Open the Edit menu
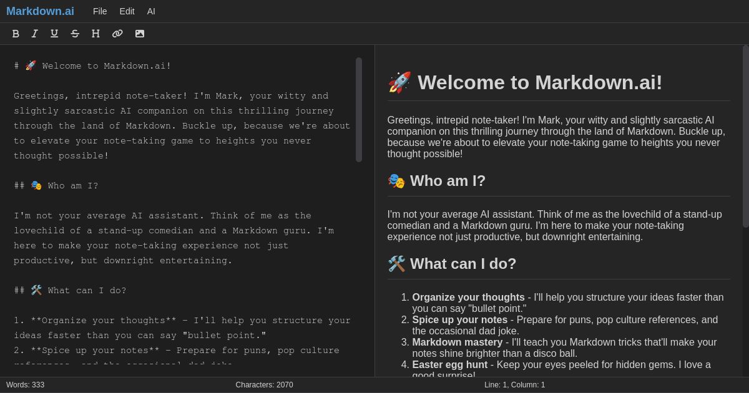This screenshot has width=749, height=393. [x=127, y=11]
